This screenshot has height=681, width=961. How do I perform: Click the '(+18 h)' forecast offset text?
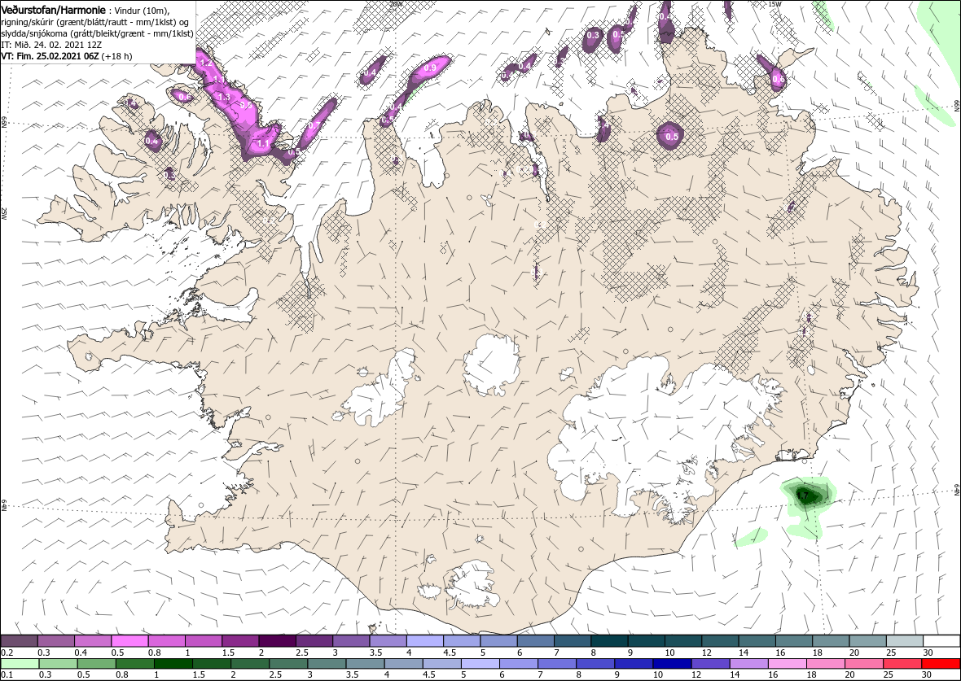coord(117,55)
